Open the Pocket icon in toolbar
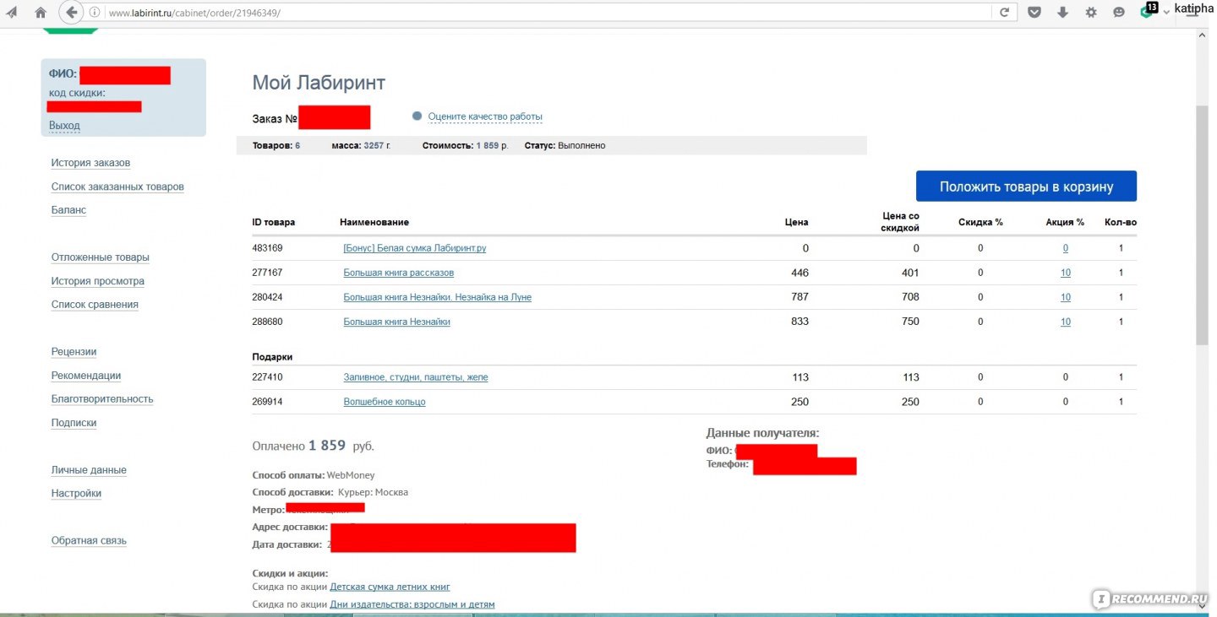Viewport: 1217px width, 617px height. (1034, 13)
